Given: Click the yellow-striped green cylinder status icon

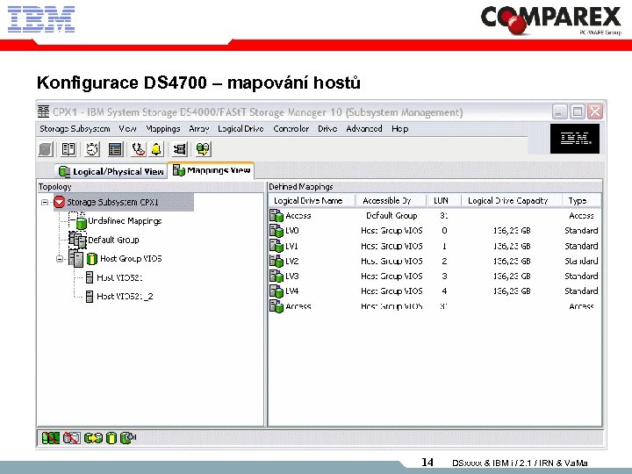Looking at the screenshot, I should click(111, 438).
